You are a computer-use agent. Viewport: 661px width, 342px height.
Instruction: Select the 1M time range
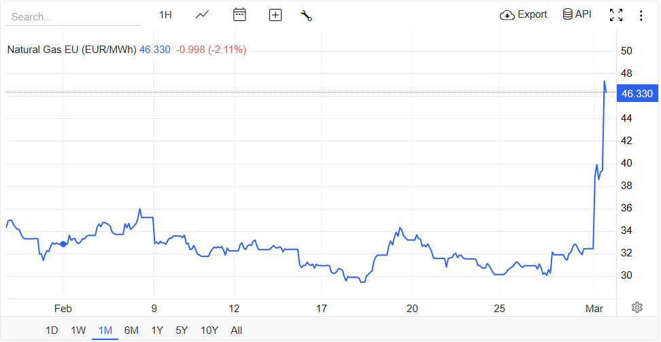tap(105, 330)
